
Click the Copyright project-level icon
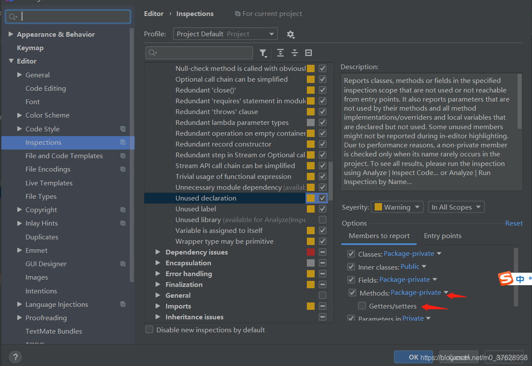[123, 210]
